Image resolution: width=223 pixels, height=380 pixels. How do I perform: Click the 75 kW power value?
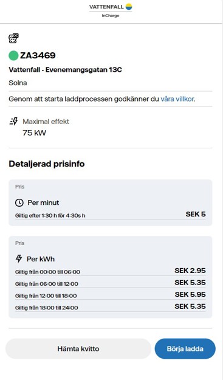(35, 133)
